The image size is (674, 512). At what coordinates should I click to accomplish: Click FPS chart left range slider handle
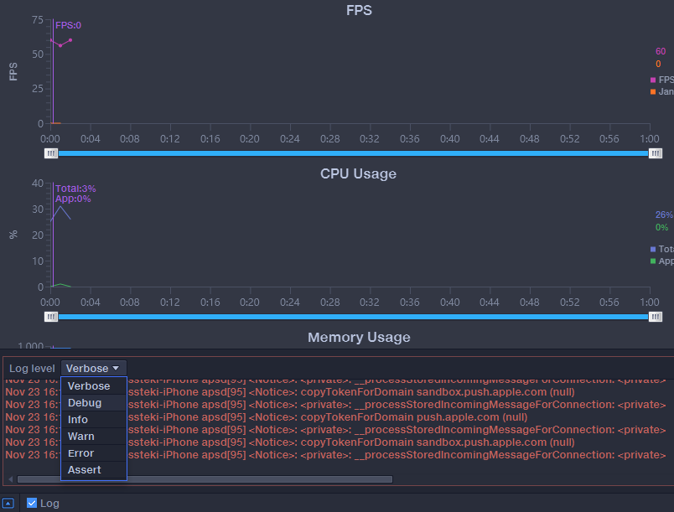point(51,153)
